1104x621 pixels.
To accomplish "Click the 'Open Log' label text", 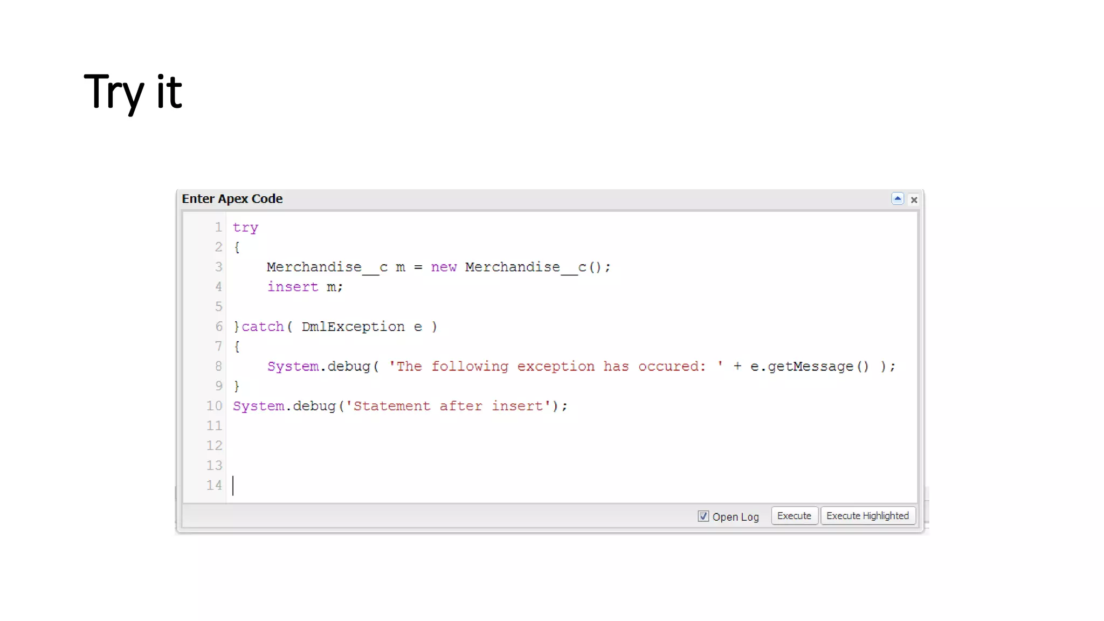I will click(735, 516).
